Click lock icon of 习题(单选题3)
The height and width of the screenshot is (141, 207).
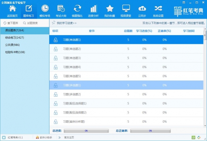(56, 58)
